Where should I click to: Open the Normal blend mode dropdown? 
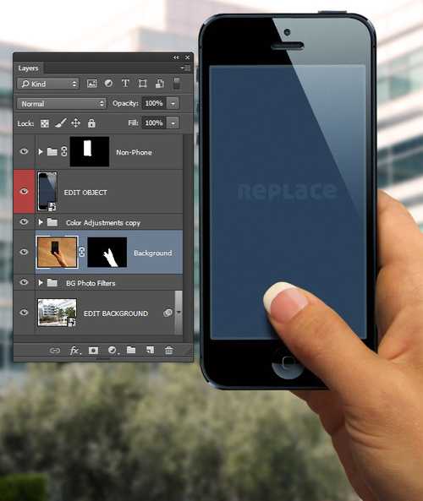(x=62, y=104)
